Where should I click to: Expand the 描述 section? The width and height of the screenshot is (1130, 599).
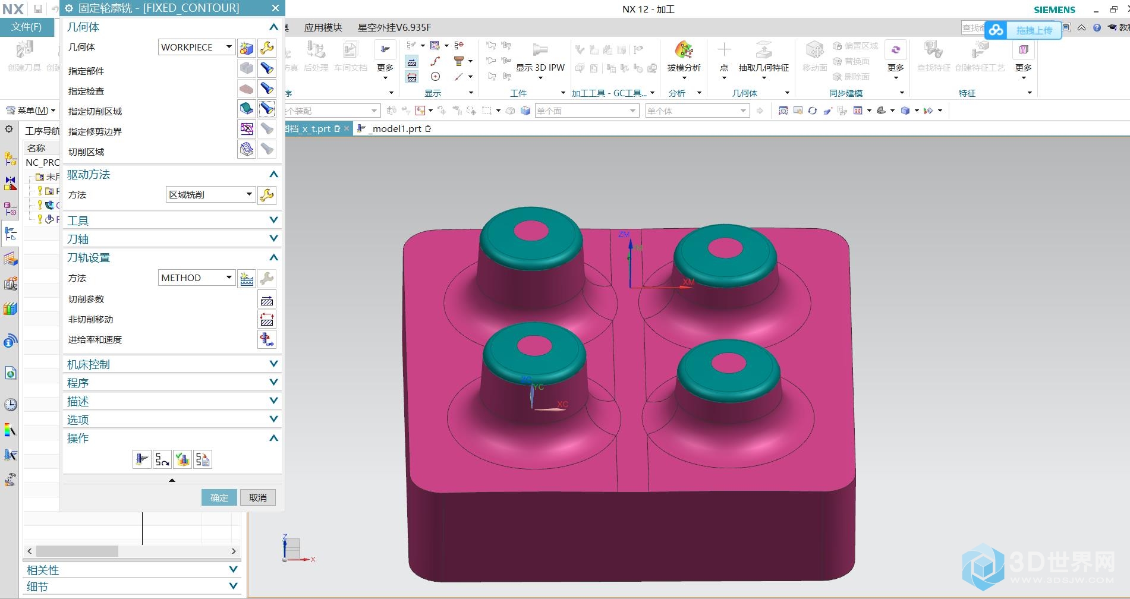coord(172,401)
